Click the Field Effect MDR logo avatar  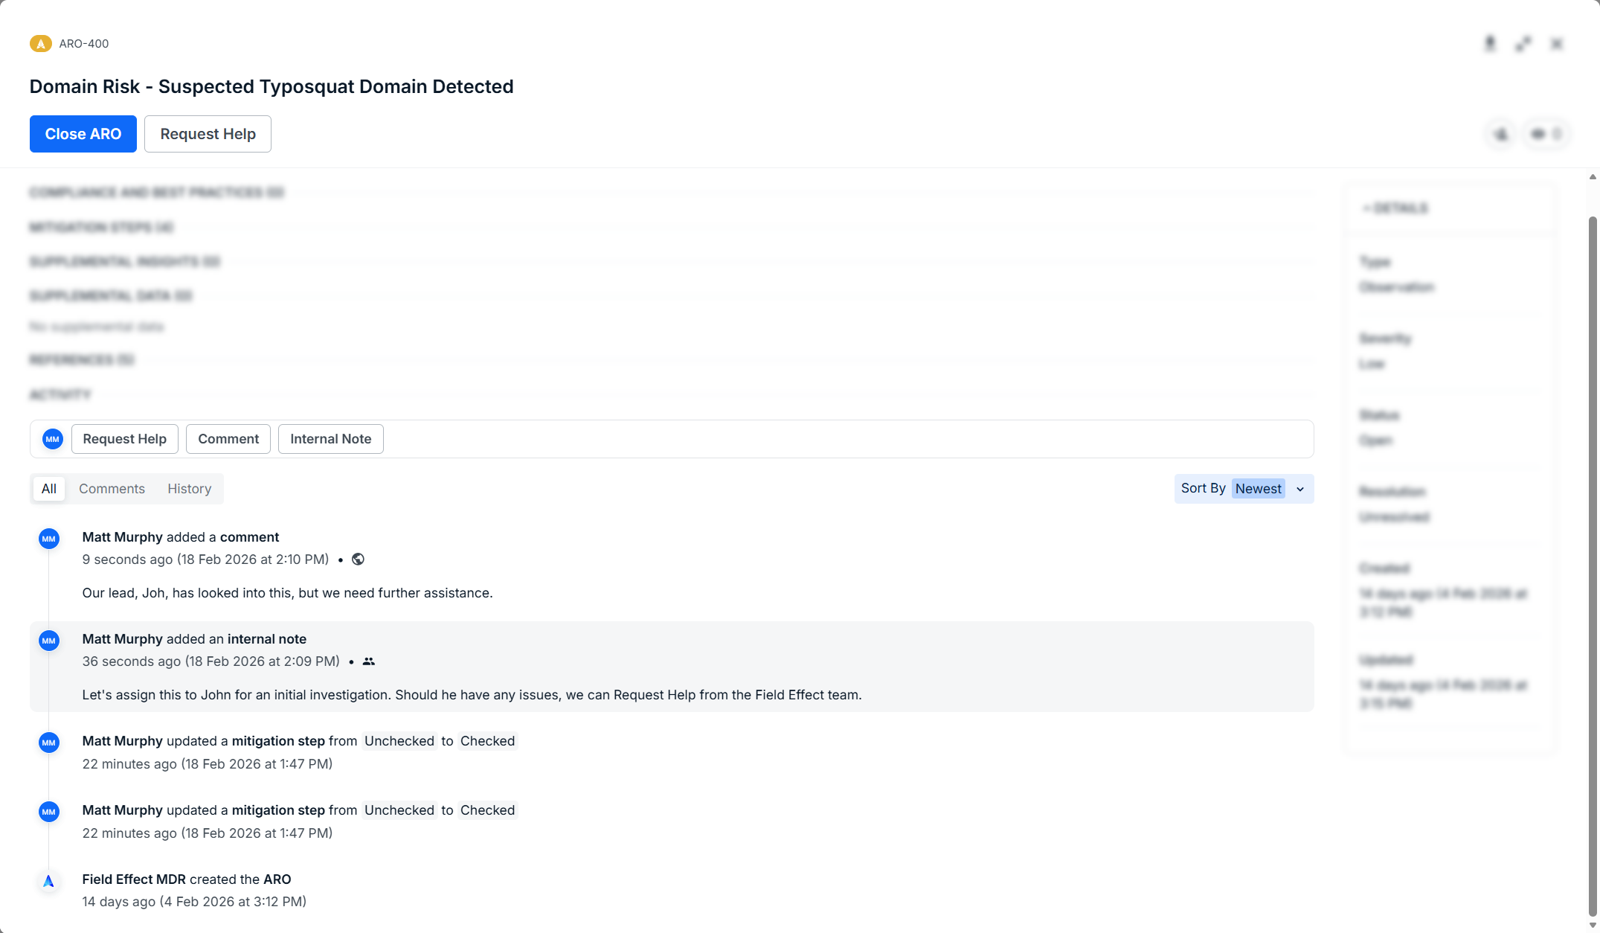pos(48,882)
